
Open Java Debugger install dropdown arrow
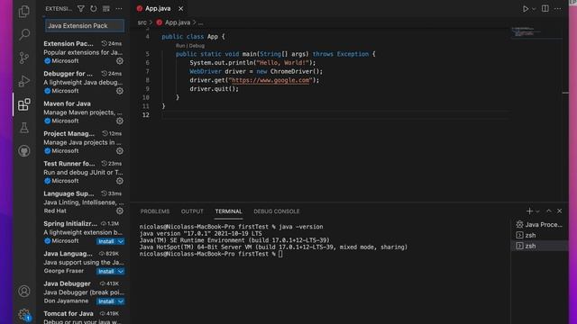121,301
